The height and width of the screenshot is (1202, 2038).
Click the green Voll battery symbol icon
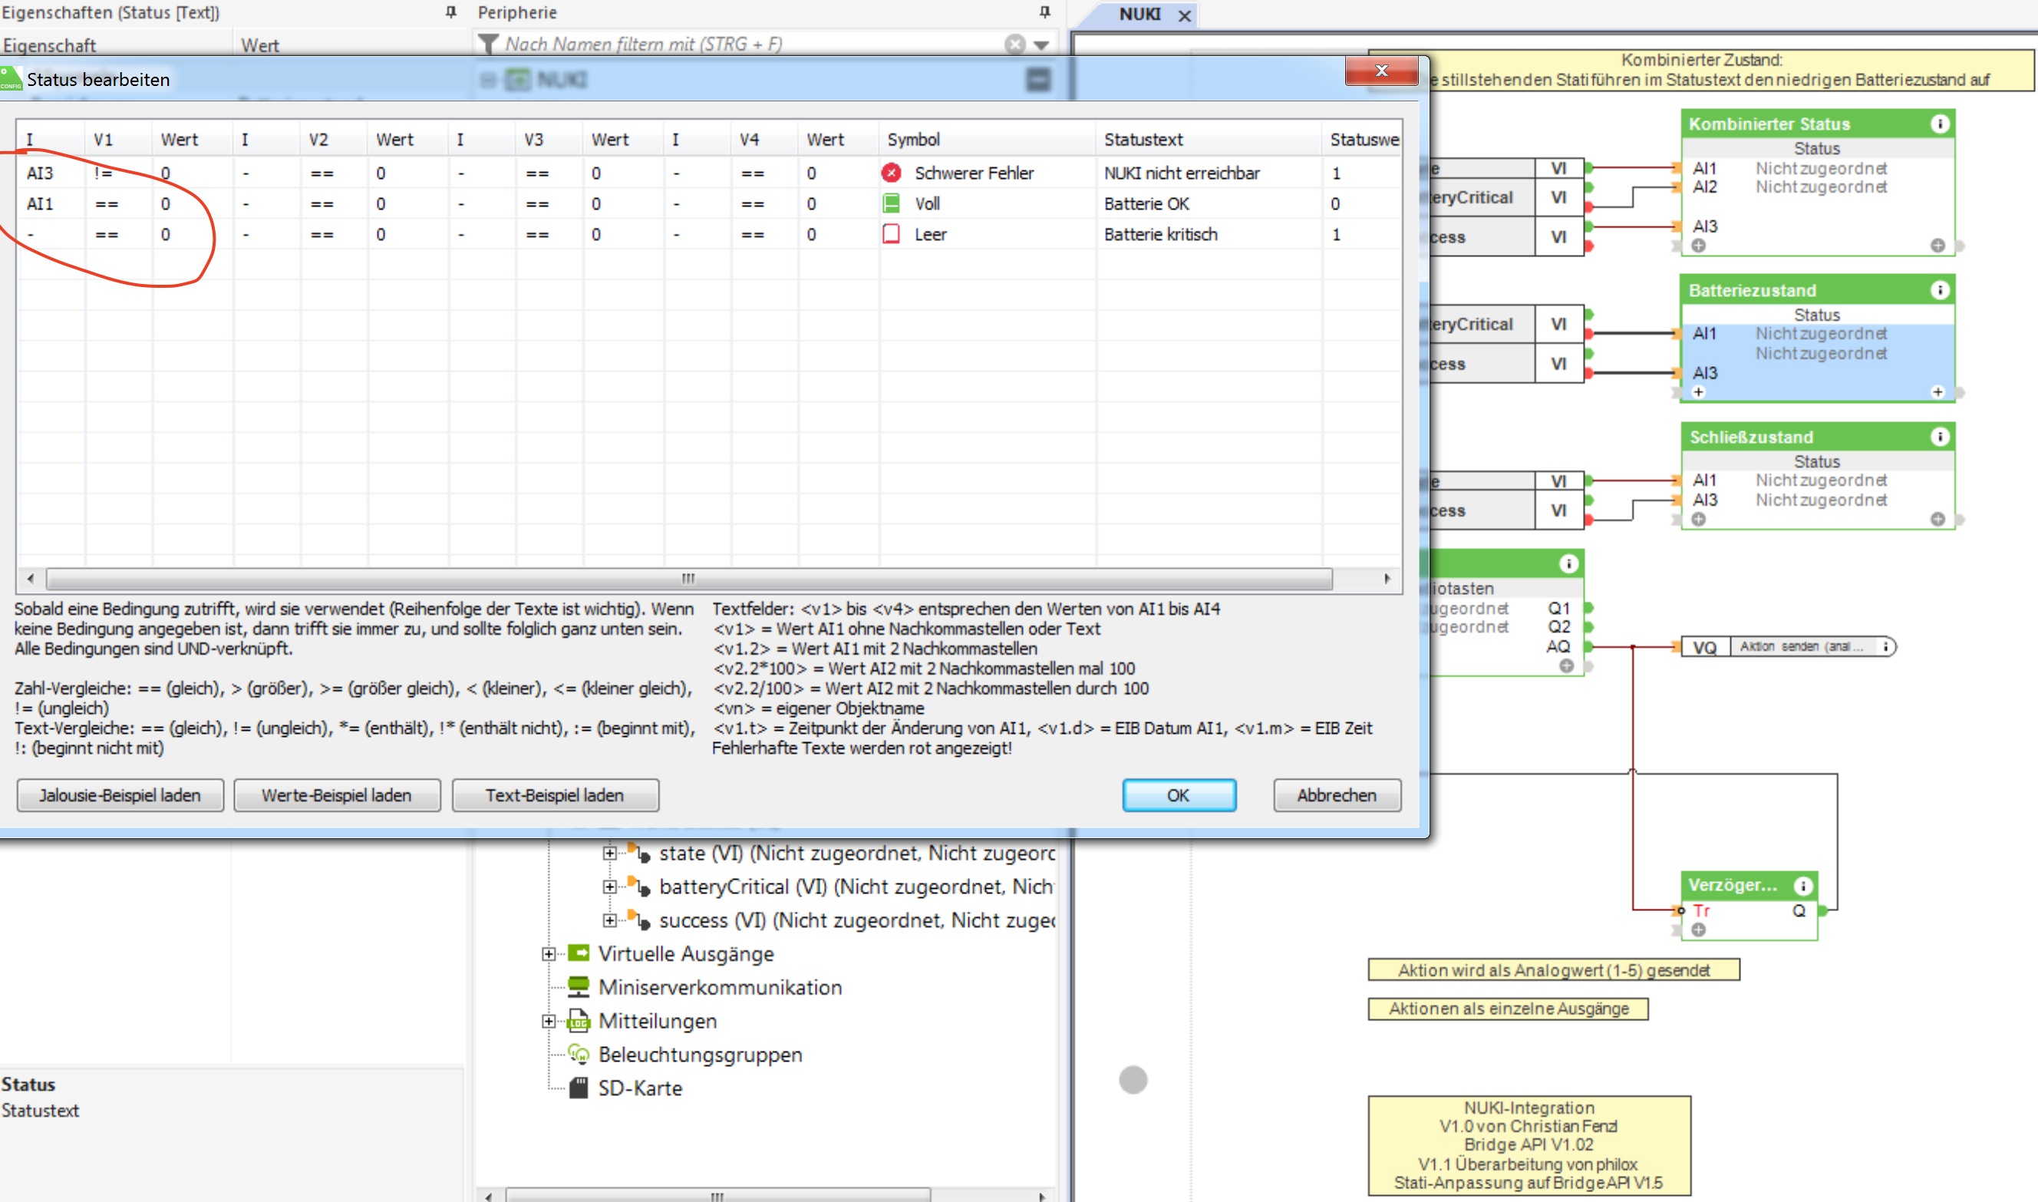pos(892,203)
